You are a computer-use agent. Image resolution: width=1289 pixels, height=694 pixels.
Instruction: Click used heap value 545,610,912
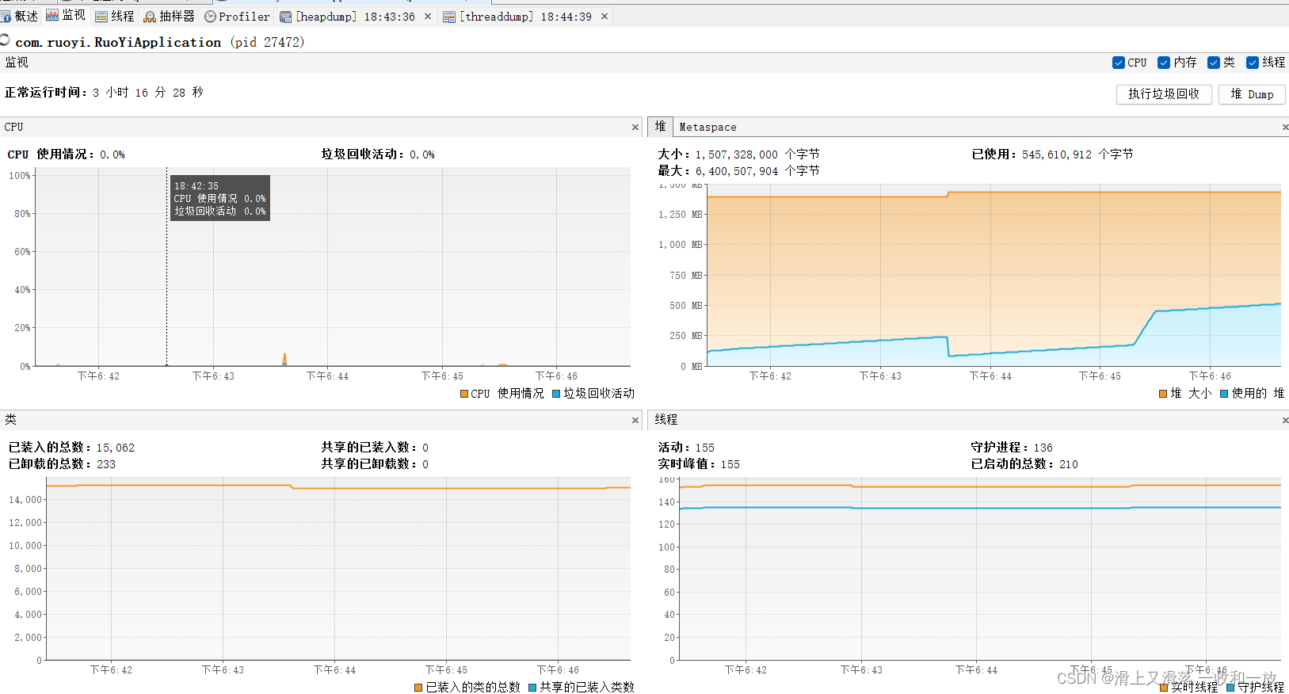point(1056,154)
